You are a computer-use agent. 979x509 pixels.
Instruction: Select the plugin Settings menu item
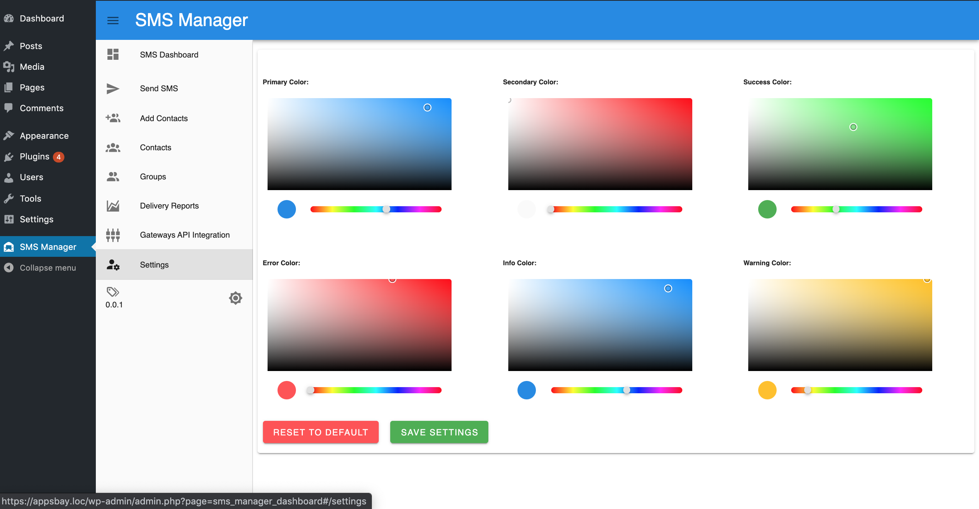[x=174, y=264]
